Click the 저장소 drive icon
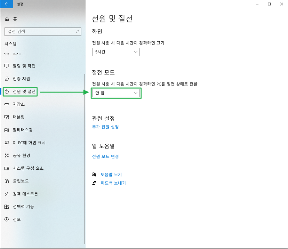Screen dimensions: 288x249 (x=7, y=104)
